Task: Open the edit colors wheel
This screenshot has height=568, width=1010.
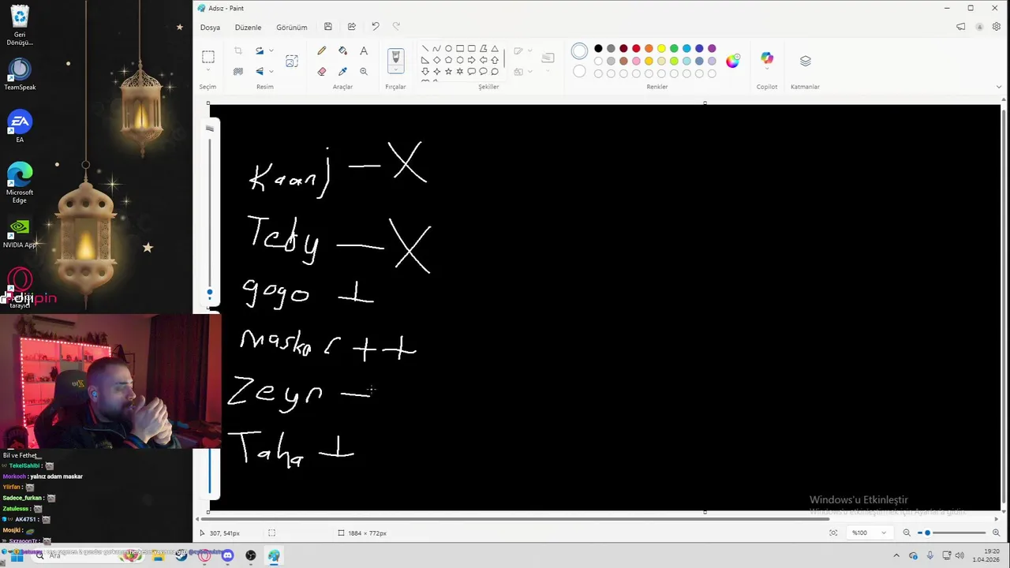Action: (733, 61)
